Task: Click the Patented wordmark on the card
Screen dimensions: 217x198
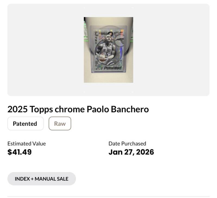Action: pyautogui.click(x=112, y=68)
